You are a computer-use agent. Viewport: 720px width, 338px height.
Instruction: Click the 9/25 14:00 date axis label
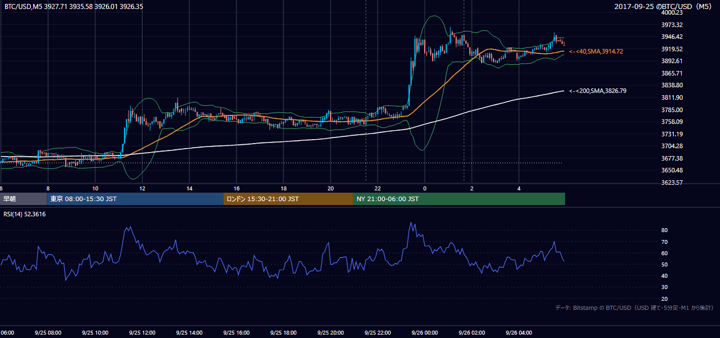(189, 333)
